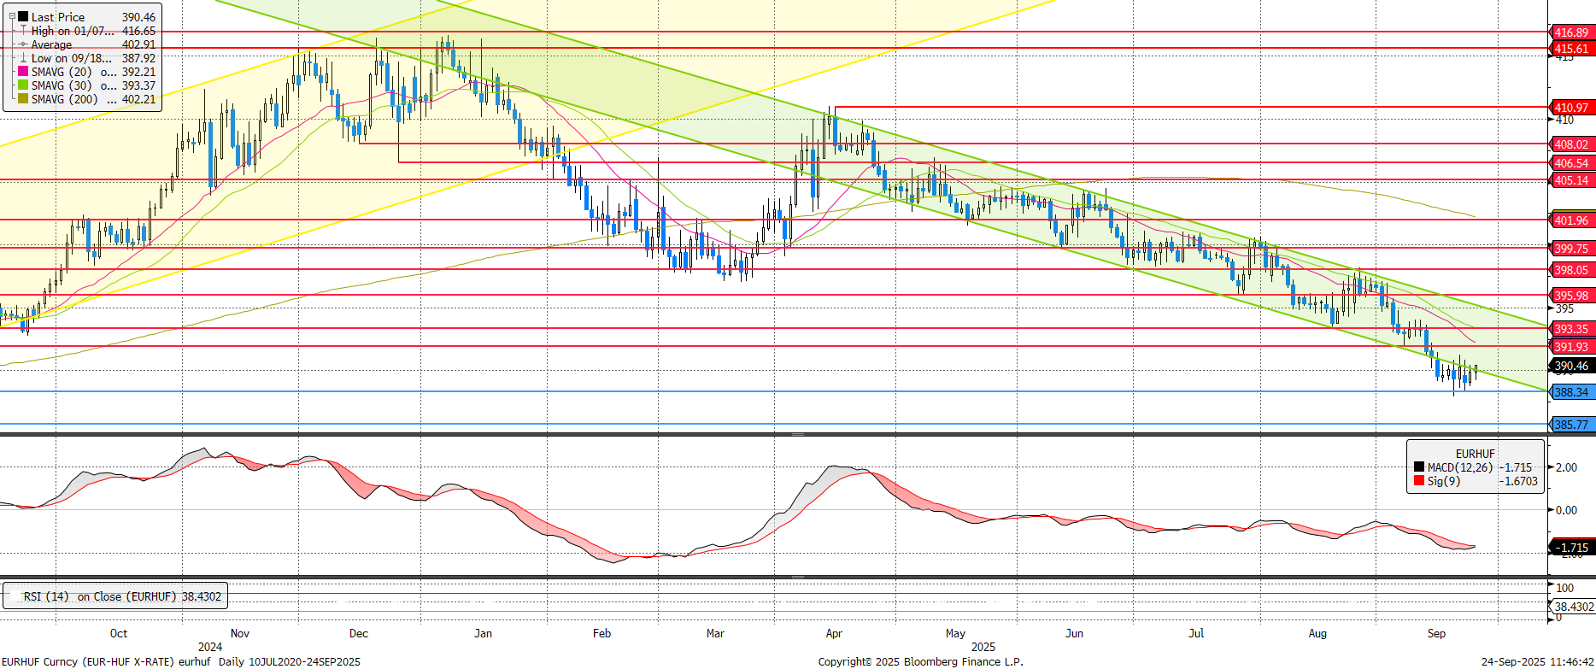The width and height of the screenshot is (1596, 669).
Task: Click the Sig(9) legend label
Action: click(x=1444, y=481)
